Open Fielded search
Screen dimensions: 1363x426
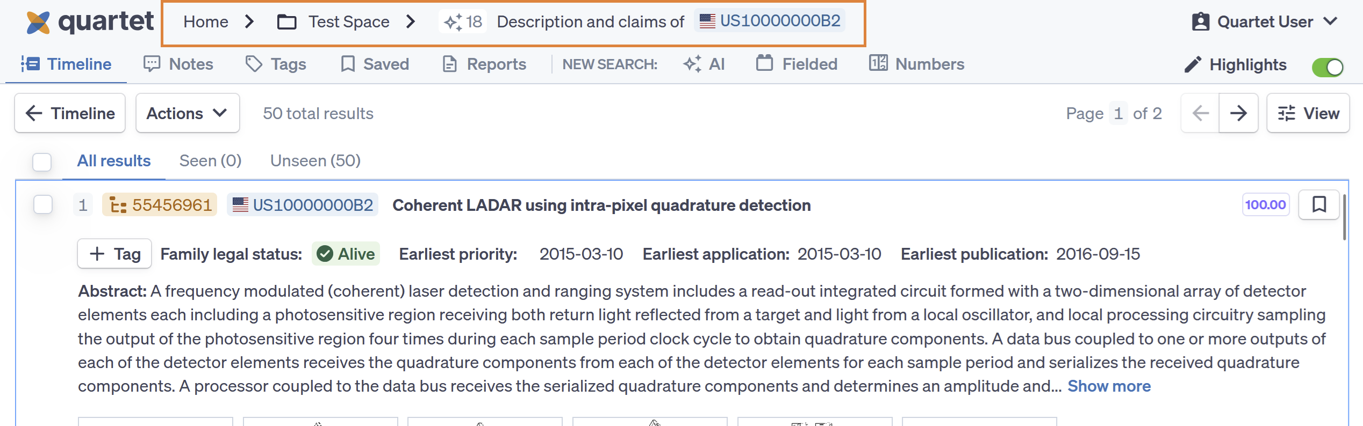(797, 64)
